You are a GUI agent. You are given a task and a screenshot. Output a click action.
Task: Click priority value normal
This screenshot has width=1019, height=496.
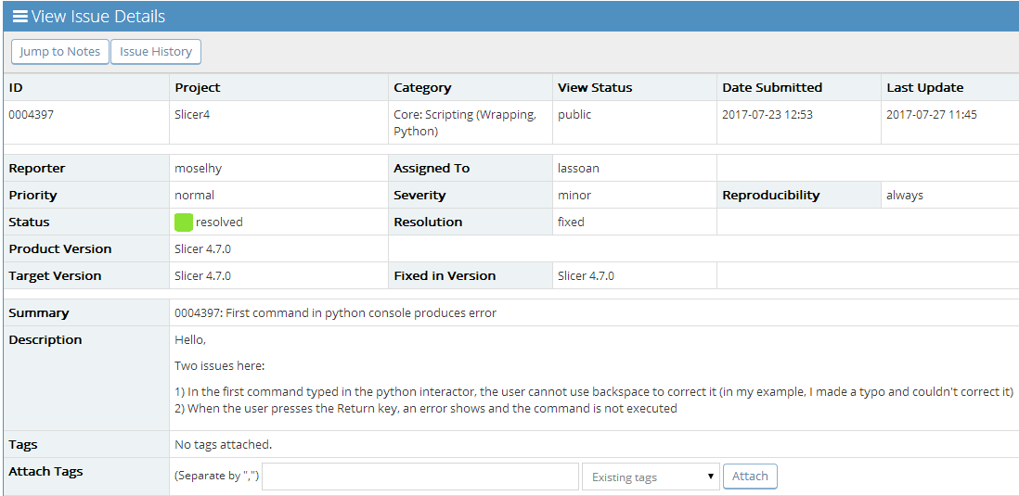194,196
